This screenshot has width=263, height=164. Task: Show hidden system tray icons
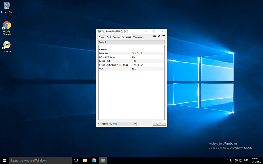pyautogui.click(x=227, y=160)
